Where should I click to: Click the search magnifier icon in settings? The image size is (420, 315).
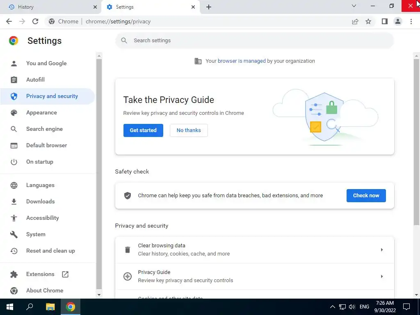point(124,41)
